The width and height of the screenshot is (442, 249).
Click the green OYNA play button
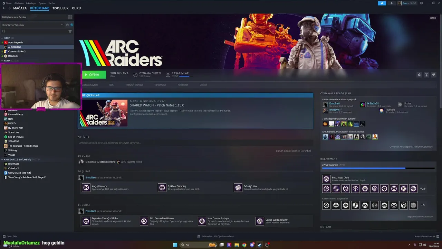94,75
